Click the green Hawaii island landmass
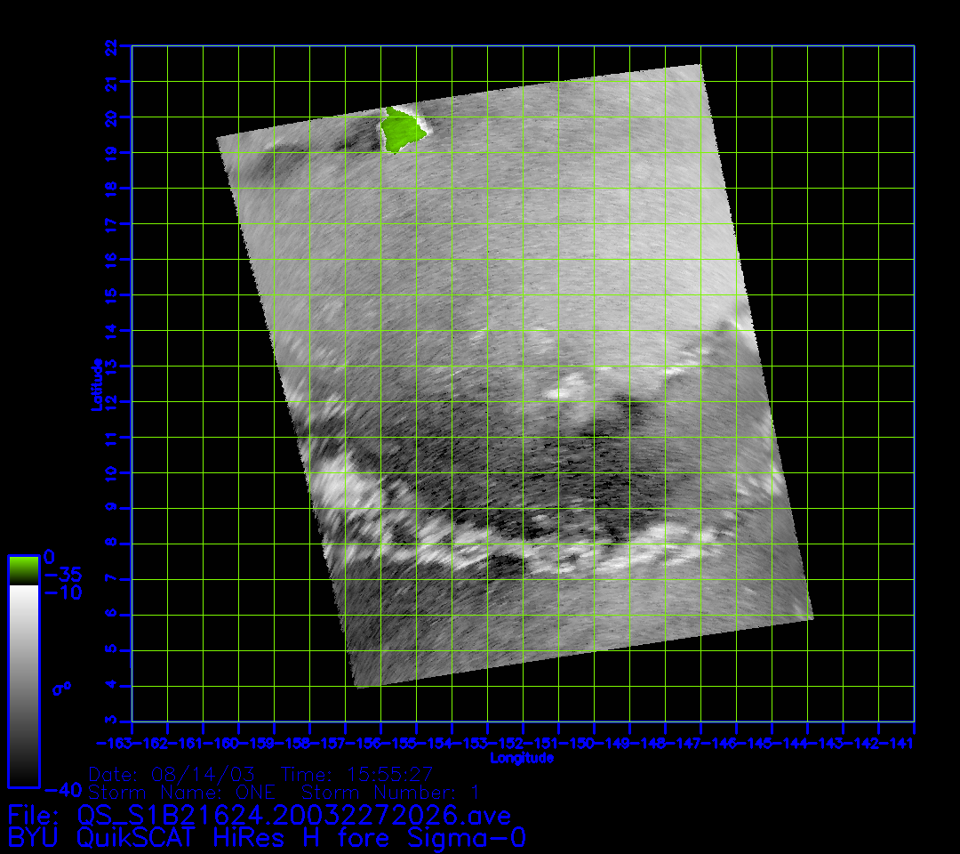Viewport: 960px width, 854px height. (x=401, y=131)
